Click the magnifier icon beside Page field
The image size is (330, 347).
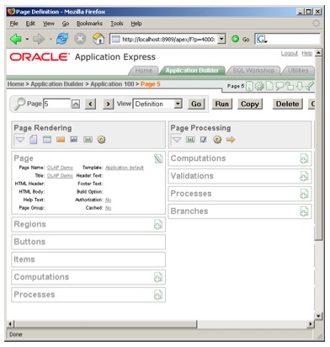tap(20, 104)
